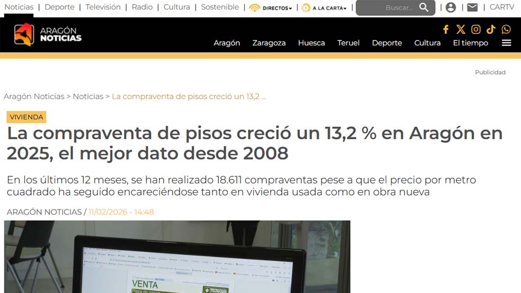
Task: Click the Aragón Noticias logo
Action: [47, 34]
